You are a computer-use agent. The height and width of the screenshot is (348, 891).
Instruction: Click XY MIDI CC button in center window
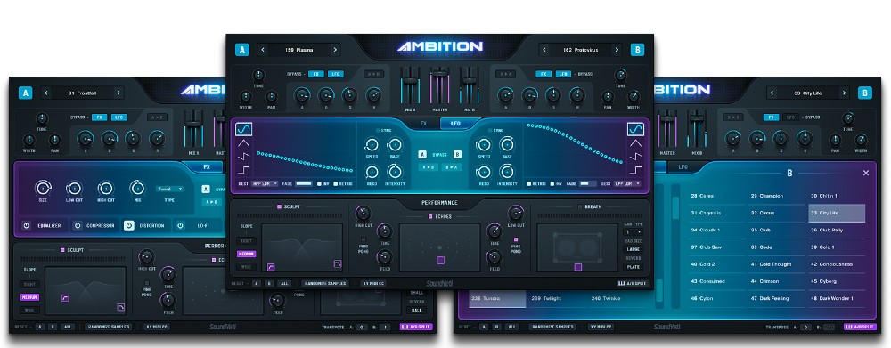pyautogui.click(x=372, y=283)
